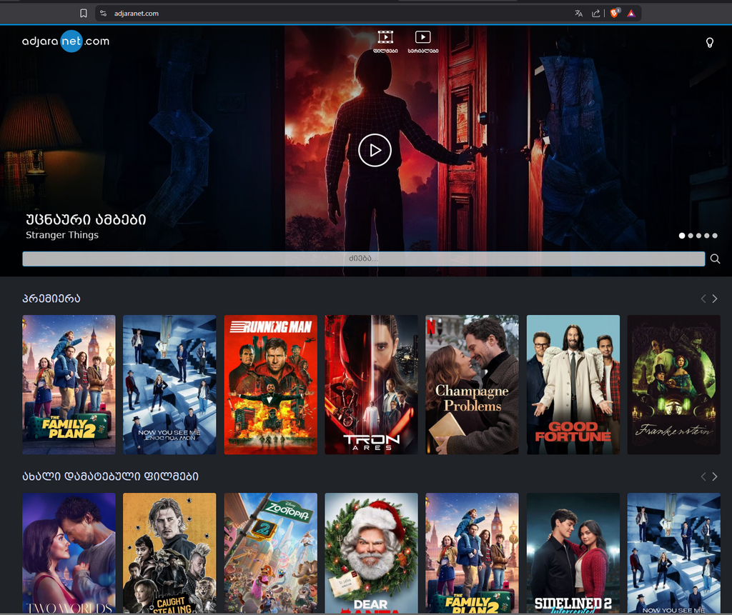This screenshot has height=615, width=732.
Task: Show previous items in the პრემიერა row
Action: (x=703, y=299)
